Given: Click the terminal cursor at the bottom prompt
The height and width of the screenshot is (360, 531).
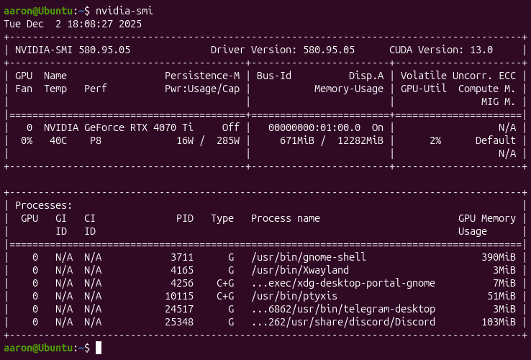Looking at the screenshot, I should pos(99,348).
